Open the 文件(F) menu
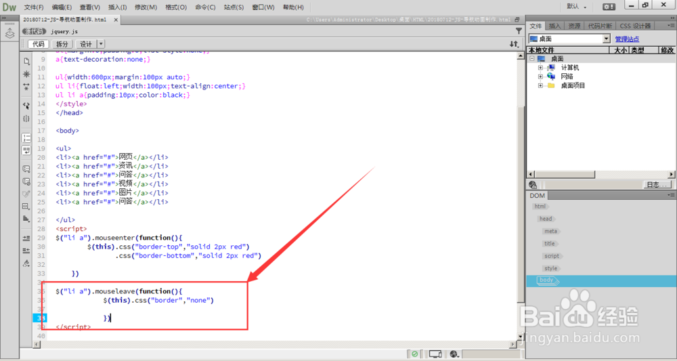 click(x=34, y=7)
